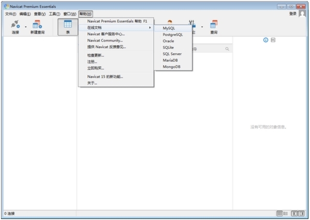Click the DDL panel icon beside info
Screen dimensions: 310x220
pyautogui.click(x=273, y=40)
